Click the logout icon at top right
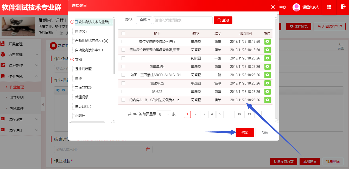Screen dimensions: 349x169 click(x=342, y=7)
